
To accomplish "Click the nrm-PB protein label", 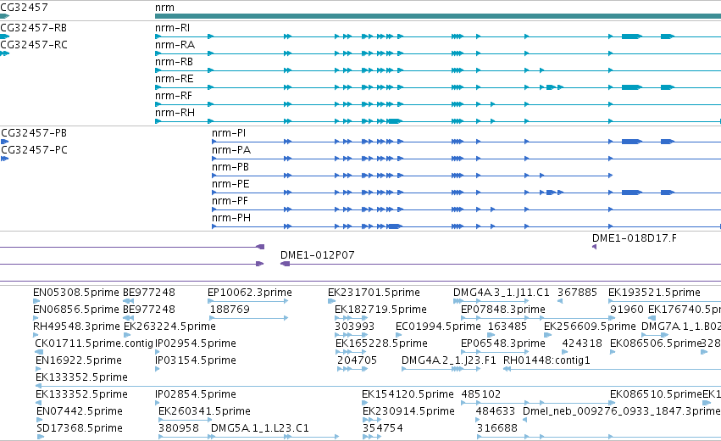I will pyautogui.click(x=230, y=167).
